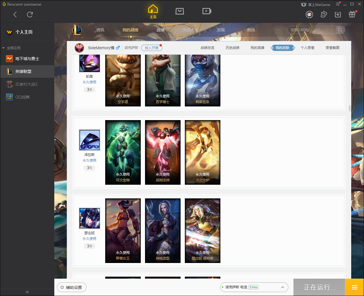Click 瑟庄妮 champion portrait icon

(90, 218)
